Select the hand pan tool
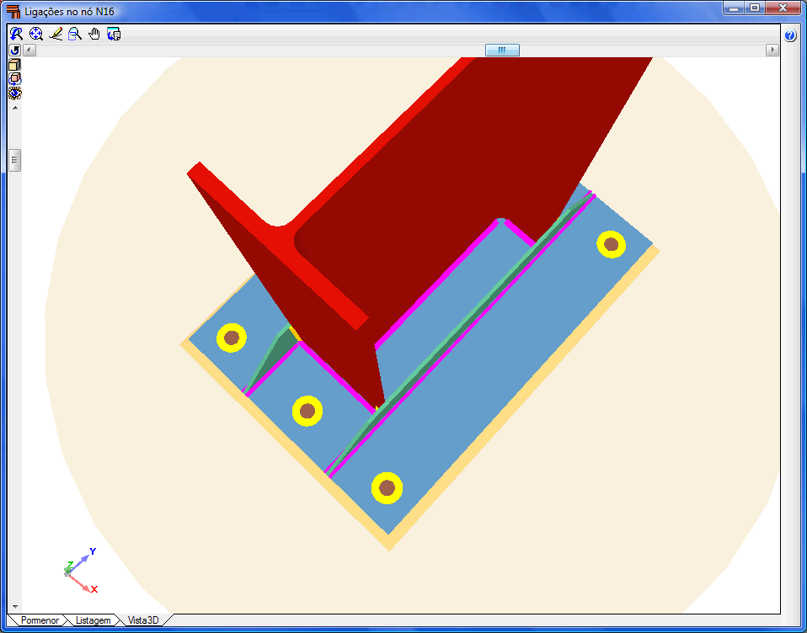Viewport: 807px width, 633px height. (x=94, y=34)
